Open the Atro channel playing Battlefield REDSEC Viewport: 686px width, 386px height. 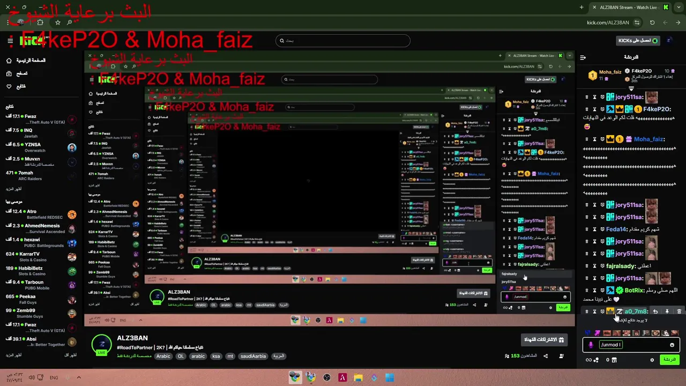tap(41, 214)
